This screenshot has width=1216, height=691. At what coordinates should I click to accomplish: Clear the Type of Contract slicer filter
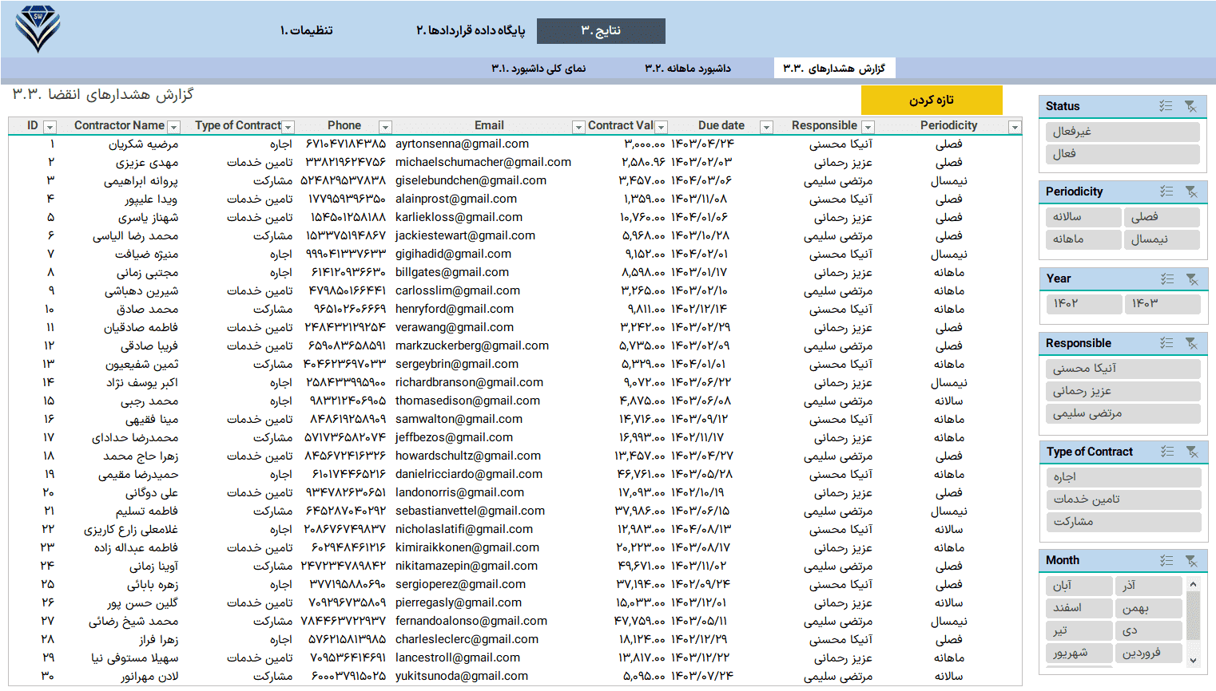point(1192,452)
